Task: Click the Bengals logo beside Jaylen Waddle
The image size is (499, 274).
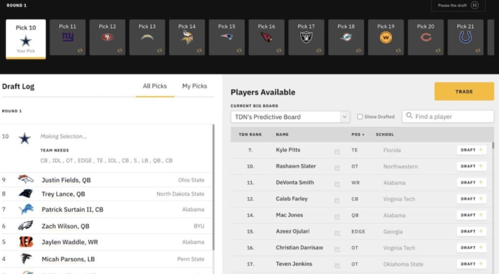Action: pyautogui.click(x=26, y=242)
